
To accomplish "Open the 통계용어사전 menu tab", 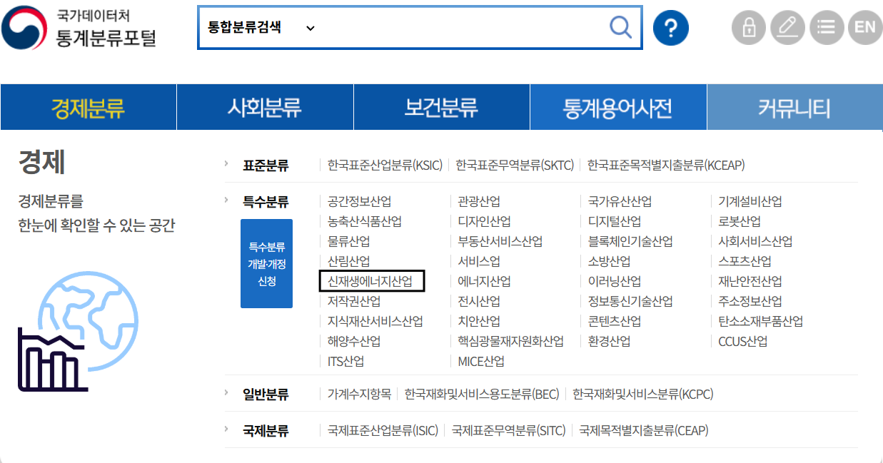I will (x=617, y=108).
